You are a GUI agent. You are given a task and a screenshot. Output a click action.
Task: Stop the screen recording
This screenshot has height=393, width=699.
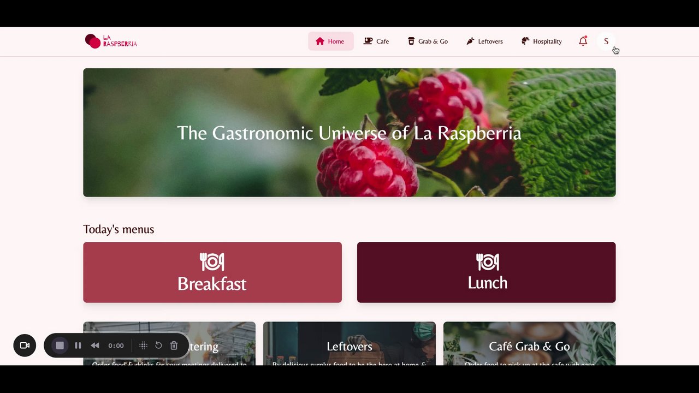pyautogui.click(x=60, y=346)
